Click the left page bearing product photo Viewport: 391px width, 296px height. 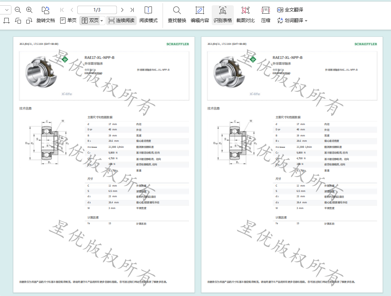coord(41,72)
